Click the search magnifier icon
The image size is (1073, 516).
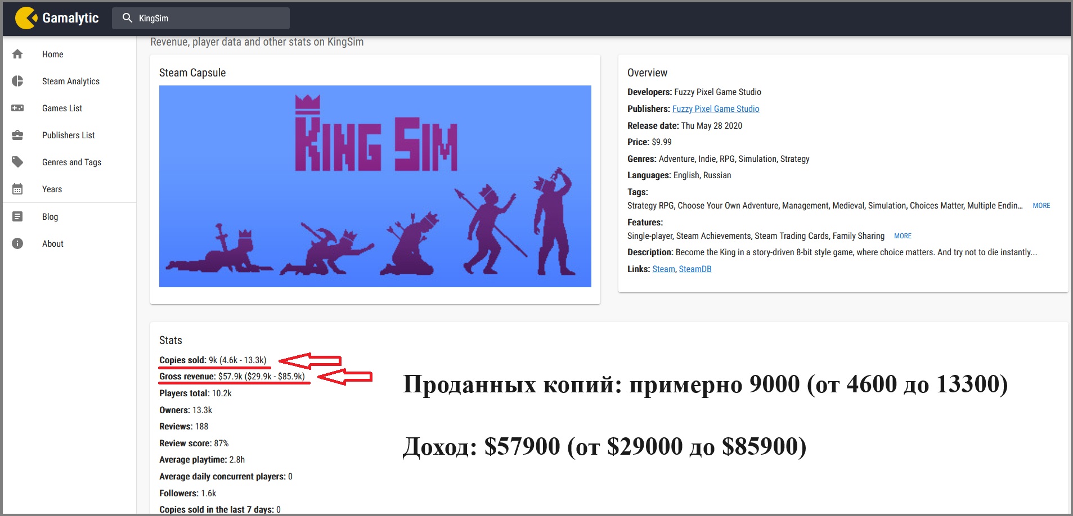(x=127, y=18)
